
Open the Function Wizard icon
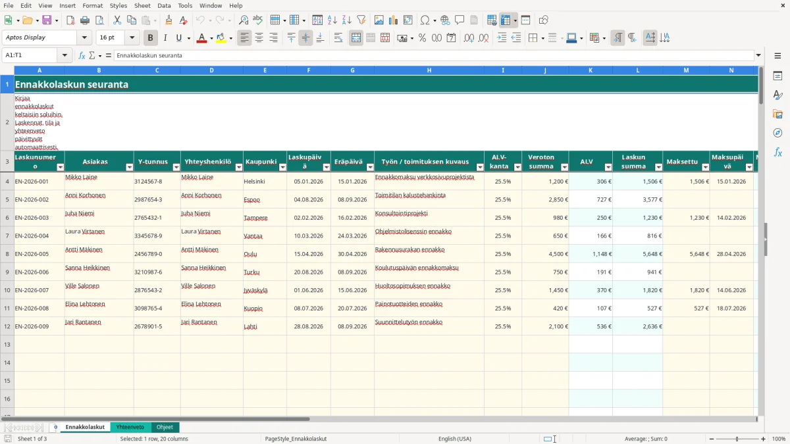click(82, 56)
